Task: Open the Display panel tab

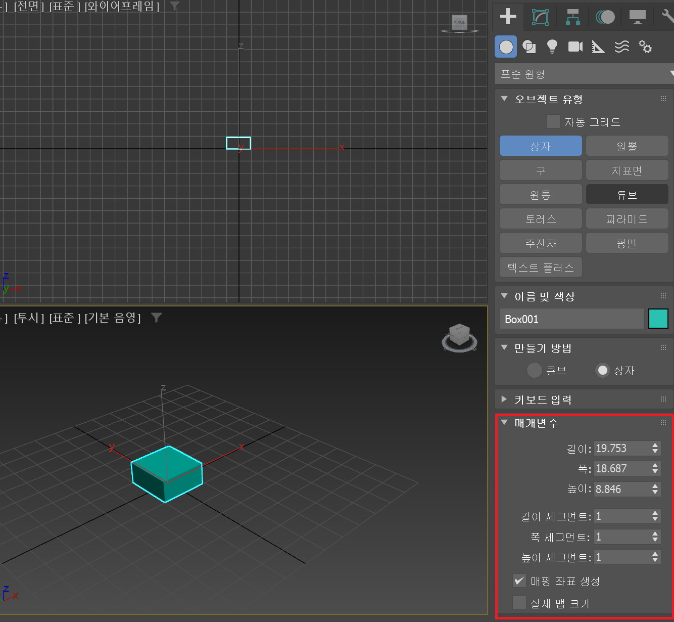Action: 637,17
